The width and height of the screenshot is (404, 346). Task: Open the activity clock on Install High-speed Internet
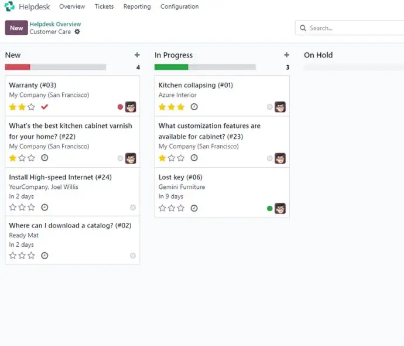point(44,207)
